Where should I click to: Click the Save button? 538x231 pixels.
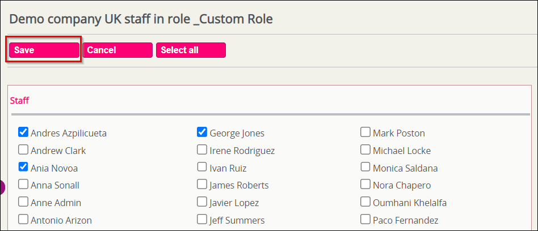pos(44,50)
